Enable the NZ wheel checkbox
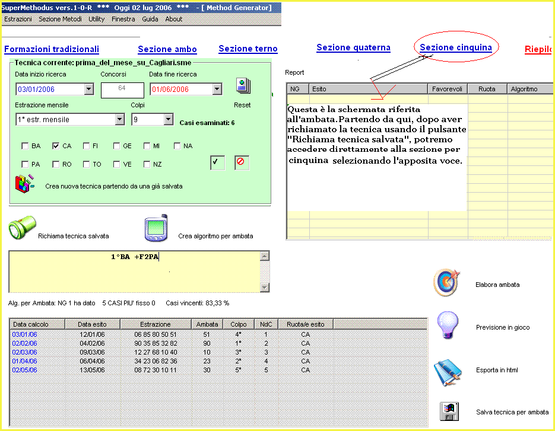Image resolution: width=555 pixels, height=431 pixels. click(x=147, y=164)
